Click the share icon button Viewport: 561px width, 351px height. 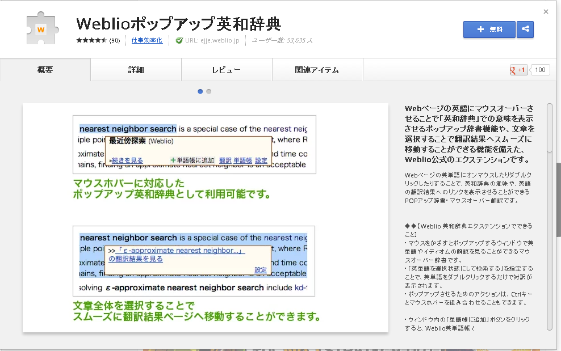point(525,29)
